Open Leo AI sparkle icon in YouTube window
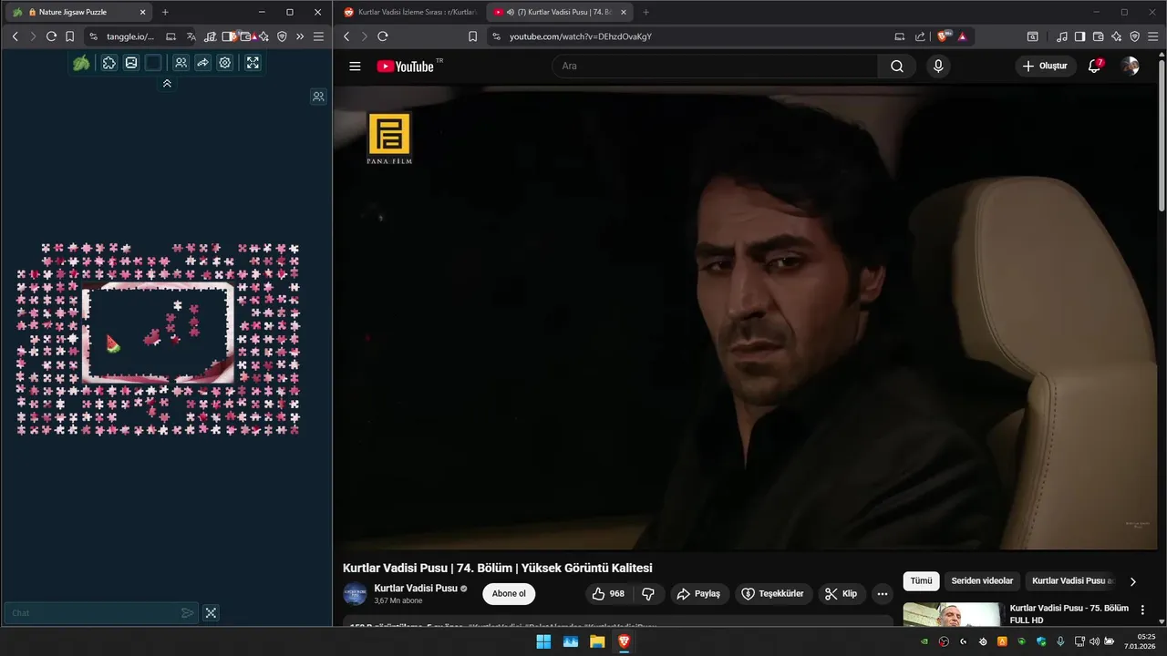1167x656 pixels. (1116, 36)
